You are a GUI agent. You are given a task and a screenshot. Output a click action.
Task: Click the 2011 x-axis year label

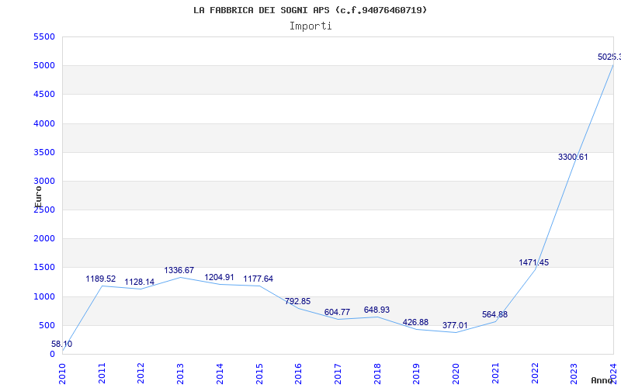(102, 374)
